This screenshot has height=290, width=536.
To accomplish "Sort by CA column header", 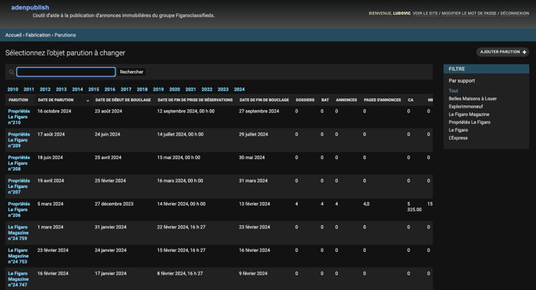I will 410,100.
